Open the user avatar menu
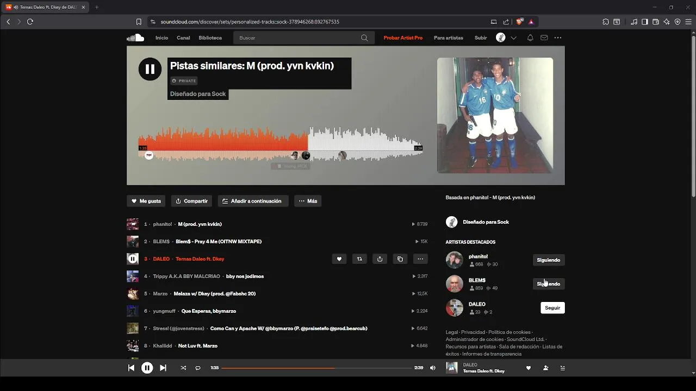The height and width of the screenshot is (391, 696). (x=501, y=37)
